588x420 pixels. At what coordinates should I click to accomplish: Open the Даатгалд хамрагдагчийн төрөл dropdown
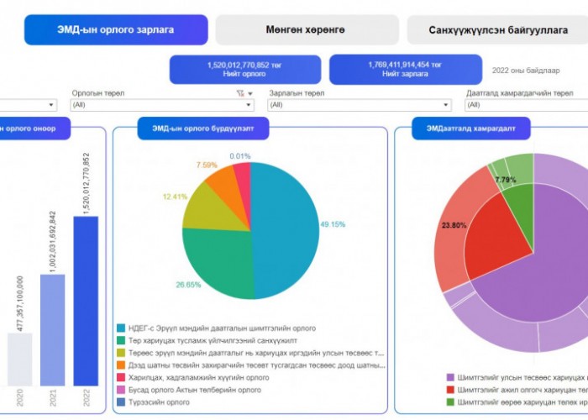(x=526, y=105)
